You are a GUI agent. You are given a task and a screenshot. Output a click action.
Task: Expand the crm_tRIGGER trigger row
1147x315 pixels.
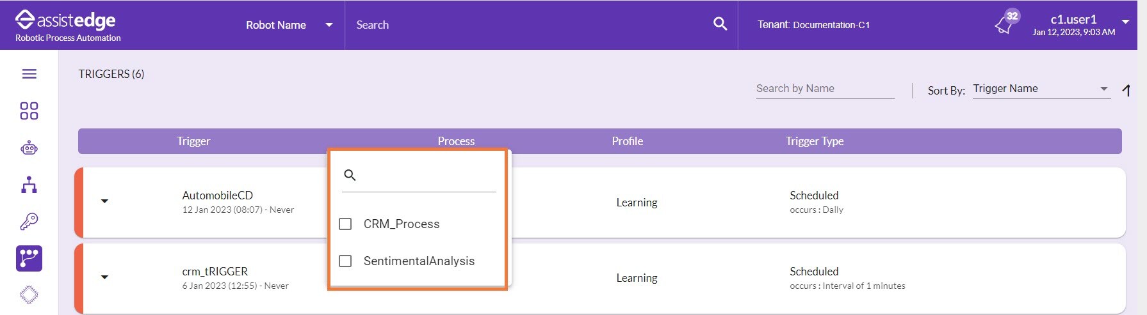[104, 277]
